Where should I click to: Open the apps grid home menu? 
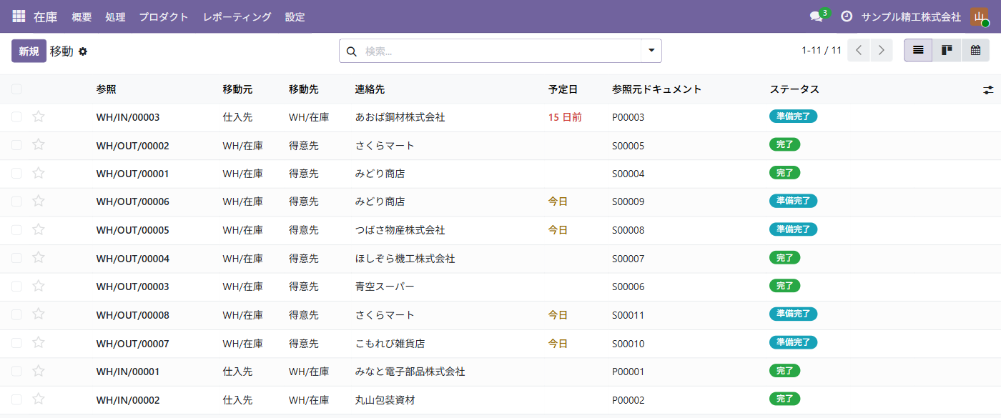click(19, 16)
